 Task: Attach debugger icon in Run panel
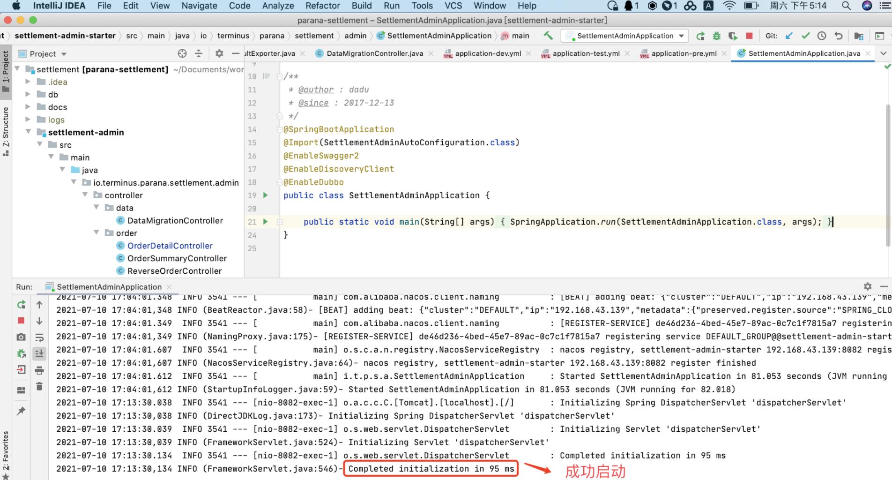click(21, 353)
